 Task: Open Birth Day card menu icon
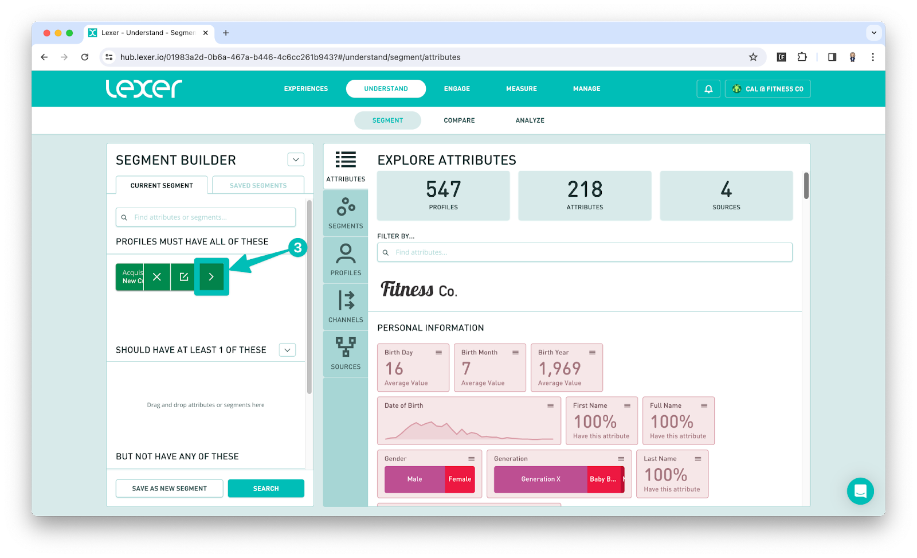[438, 352]
